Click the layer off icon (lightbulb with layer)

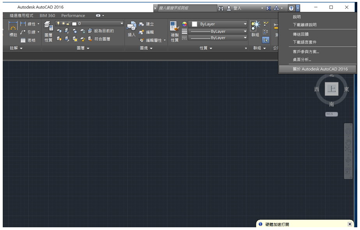tap(59, 31)
